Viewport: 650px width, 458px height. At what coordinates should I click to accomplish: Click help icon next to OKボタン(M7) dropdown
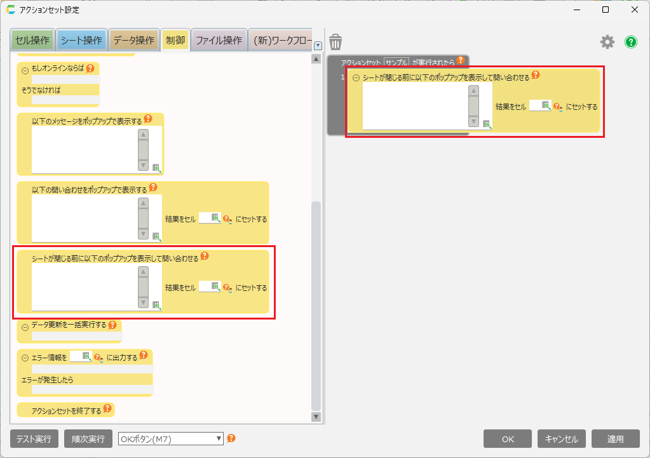coord(231,438)
